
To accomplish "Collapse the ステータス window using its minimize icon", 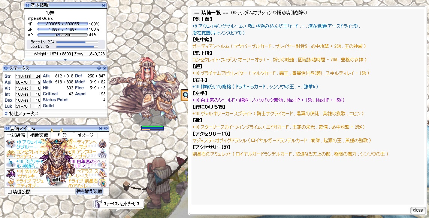I will coord(99,68).
